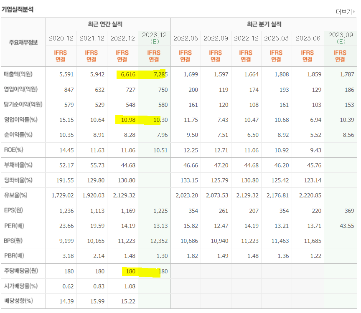Screen dimensions: 361x313
Task: Click the debt ratio value 52.17
Action: coord(66,165)
